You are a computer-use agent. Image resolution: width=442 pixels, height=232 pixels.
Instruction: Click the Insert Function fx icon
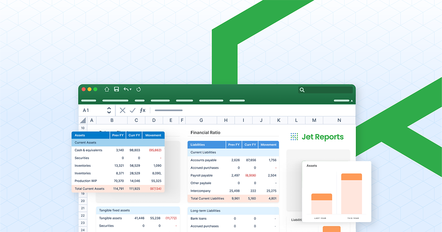(x=143, y=110)
